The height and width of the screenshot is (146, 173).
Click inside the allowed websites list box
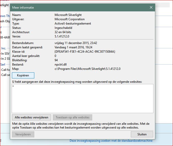(83, 101)
